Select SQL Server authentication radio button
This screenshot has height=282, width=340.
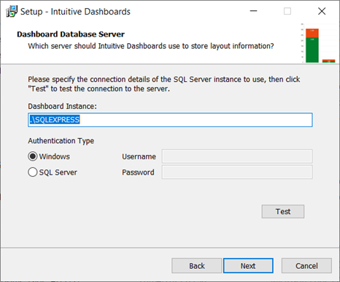[33, 172]
